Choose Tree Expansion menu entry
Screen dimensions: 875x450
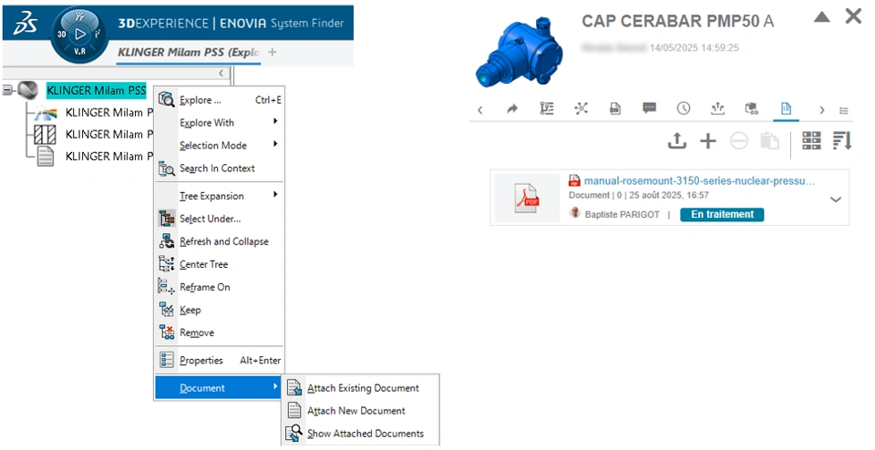point(220,196)
